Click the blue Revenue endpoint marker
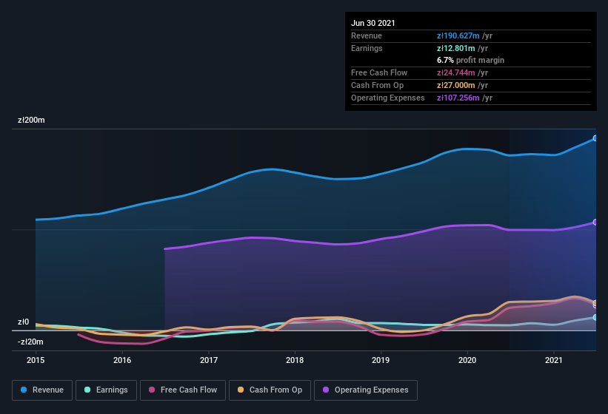608x414 pixels. coord(595,138)
